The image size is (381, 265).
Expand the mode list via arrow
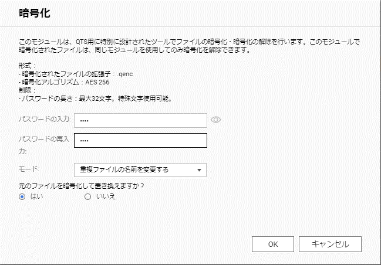tap(199, 170)
